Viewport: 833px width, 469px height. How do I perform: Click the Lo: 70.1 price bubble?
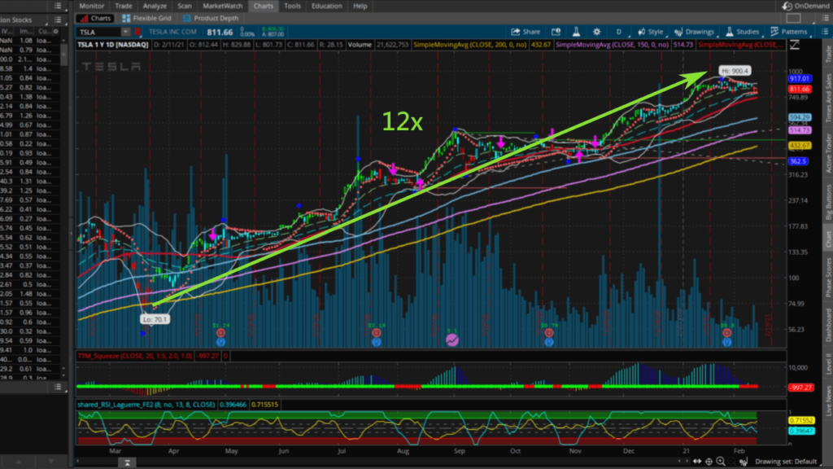click(x=155, y=319)
